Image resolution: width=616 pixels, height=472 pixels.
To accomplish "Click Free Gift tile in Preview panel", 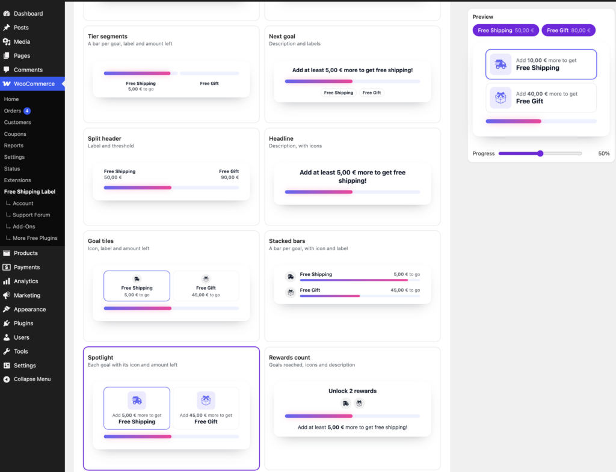I will coord(541,97).
